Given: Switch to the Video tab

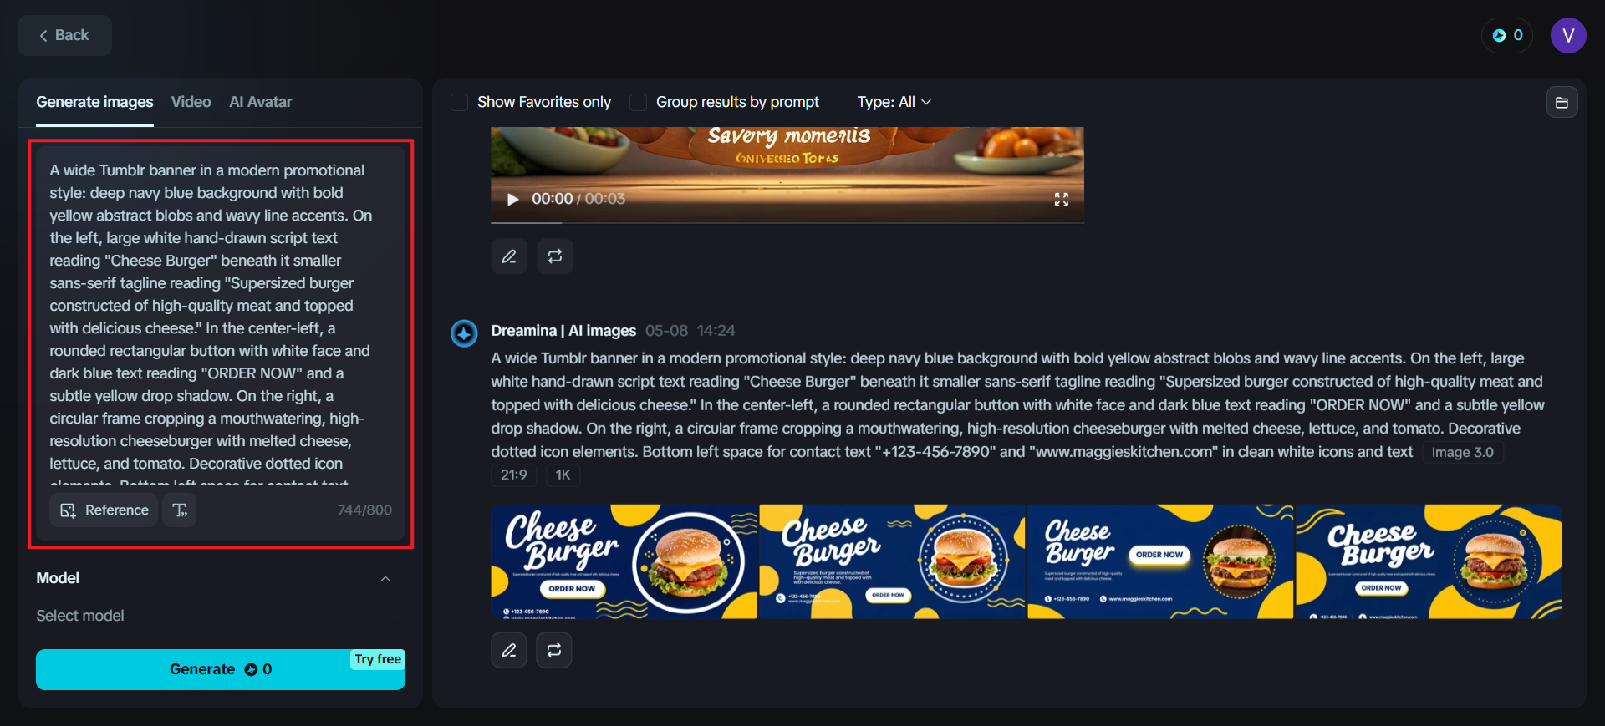Looking at the screenshot, I should pos(191,102).
